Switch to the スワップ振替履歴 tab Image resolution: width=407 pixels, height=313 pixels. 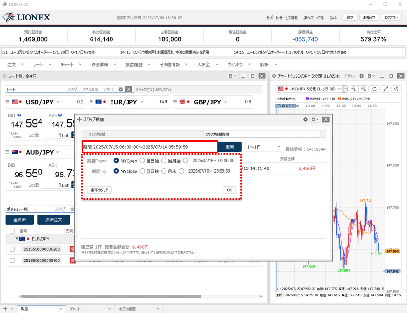(x=261, y=134)
